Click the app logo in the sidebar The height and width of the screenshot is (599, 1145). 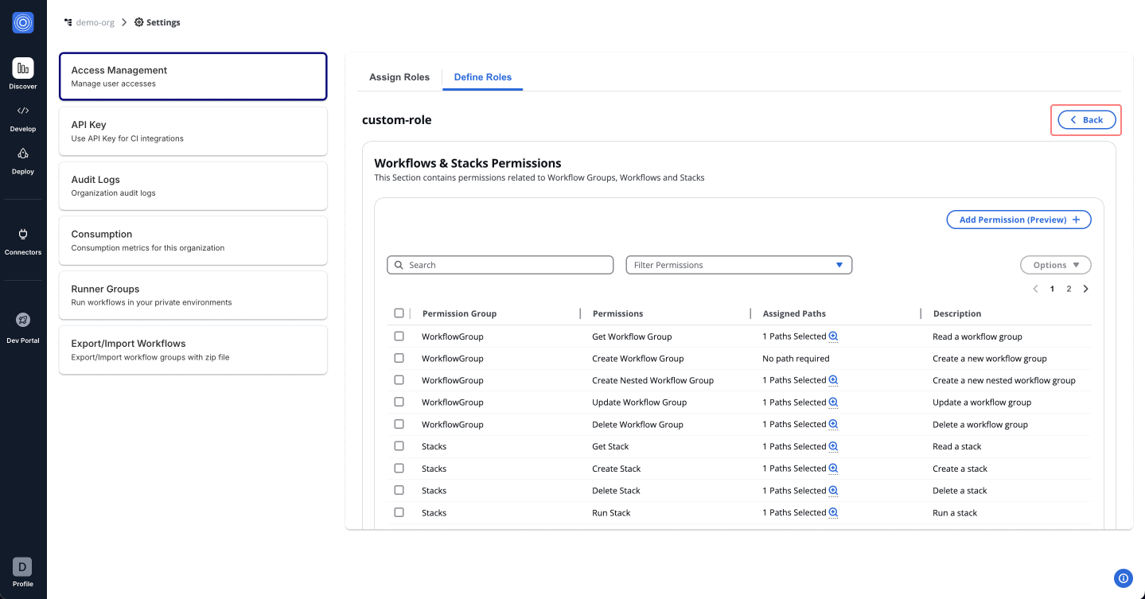(x=23, y=23)
